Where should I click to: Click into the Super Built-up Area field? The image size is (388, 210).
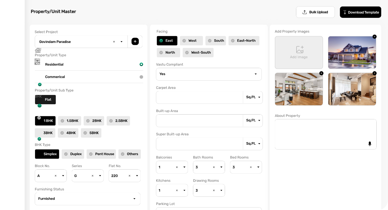(200, 144)
